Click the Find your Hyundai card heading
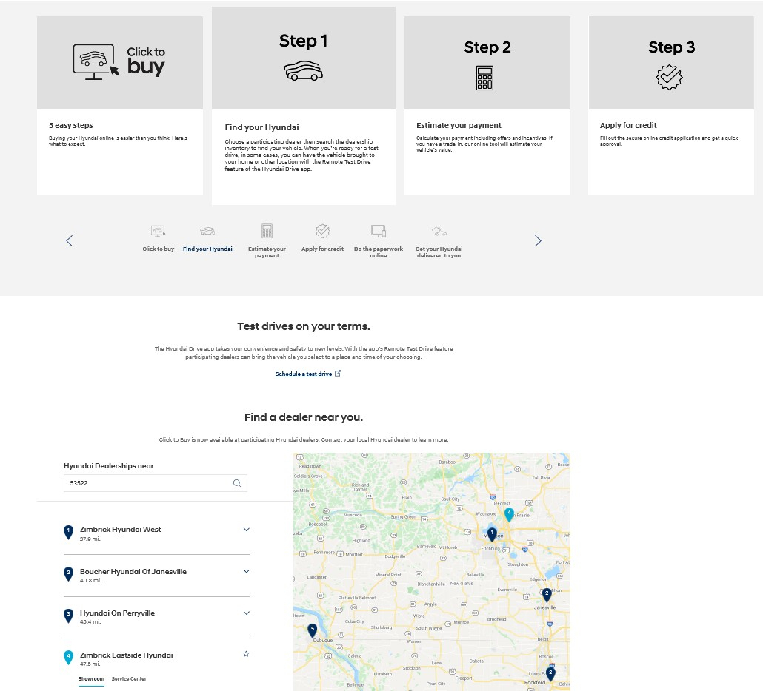Image resolution: width=763 pixels, height=691 pixels. point(261,127)
